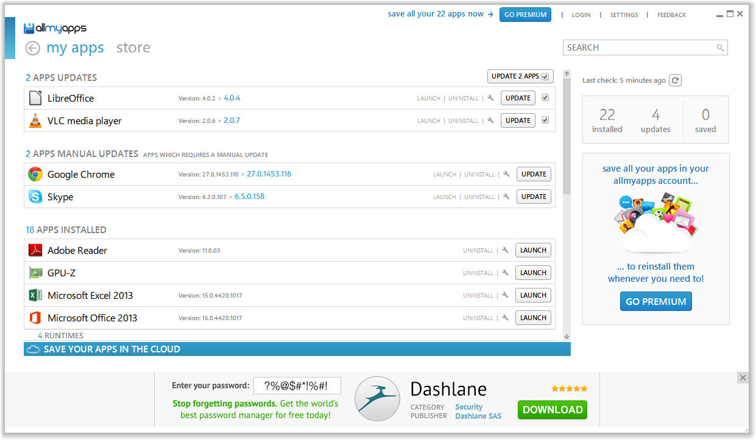Viewport: 756px width, 440px height.
Task: Launch GPU-Z with its LAUNCH button
Action: point(533,273)
